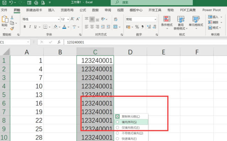The width and height of the screenshot is (227, 141).
Task: Open the font size dropdown showing 12
Action: pyautogui.click(x=68, y=19)
